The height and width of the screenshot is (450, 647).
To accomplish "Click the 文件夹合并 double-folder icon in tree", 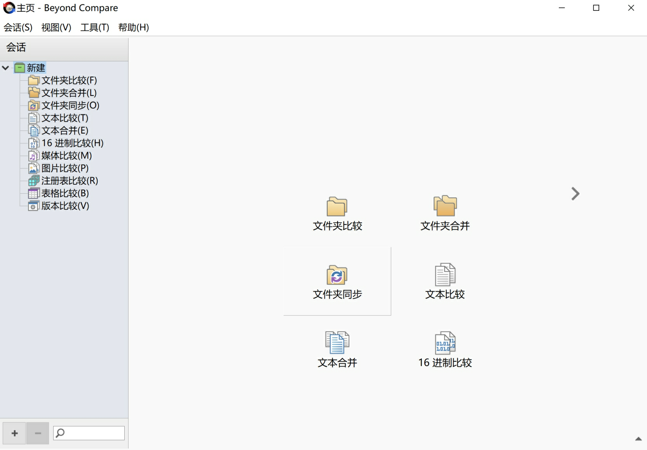I will 34,93.
